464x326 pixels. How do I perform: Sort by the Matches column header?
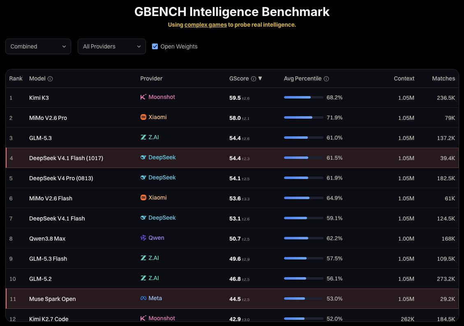443,78
